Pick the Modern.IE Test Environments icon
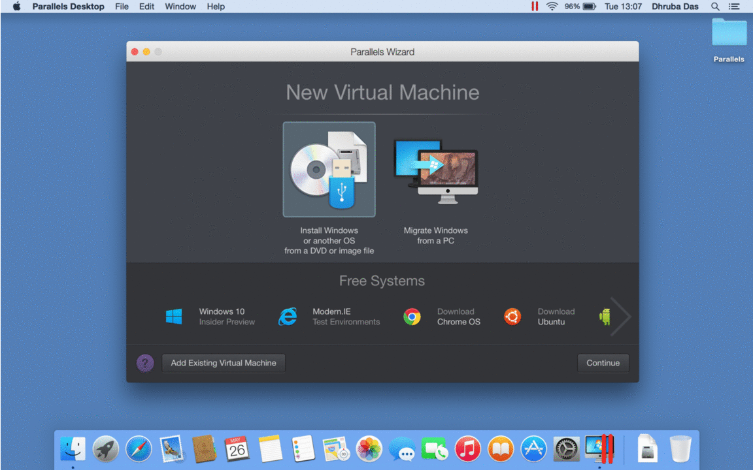 [x=288, y=317]
